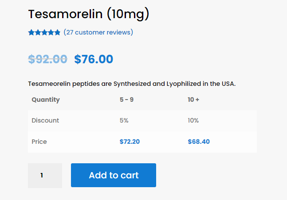Click the Tesamorelin (10mg) product title
The image size is (287, 200).
tap(89, 14)
